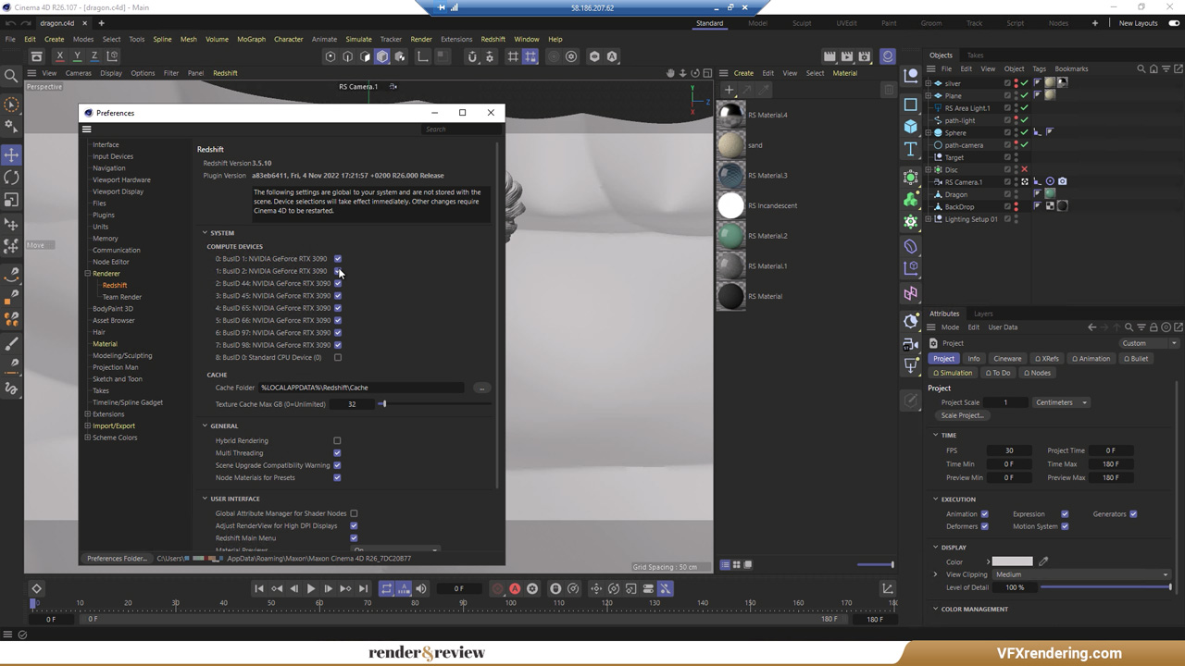Viewport: 1185px width, 666px height.
Task: Switch to the Sculpt layout tab
Action: pos(802,23)
